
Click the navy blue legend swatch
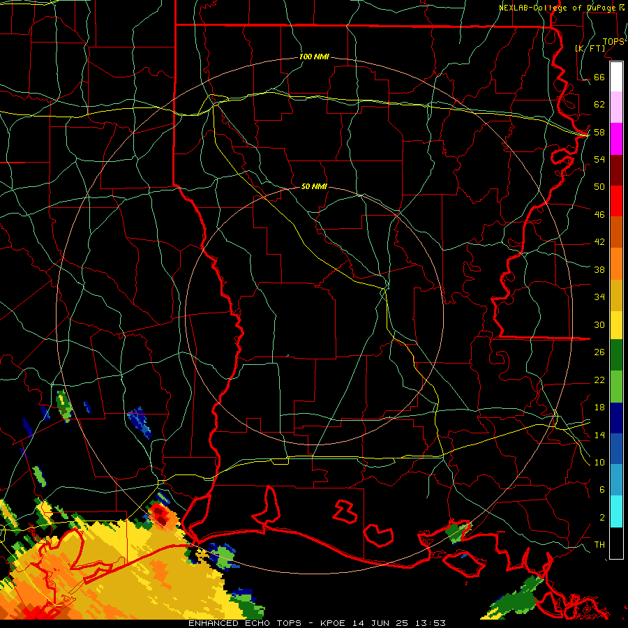616,418
